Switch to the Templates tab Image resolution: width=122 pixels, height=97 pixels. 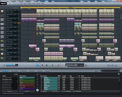coord(32,71)
